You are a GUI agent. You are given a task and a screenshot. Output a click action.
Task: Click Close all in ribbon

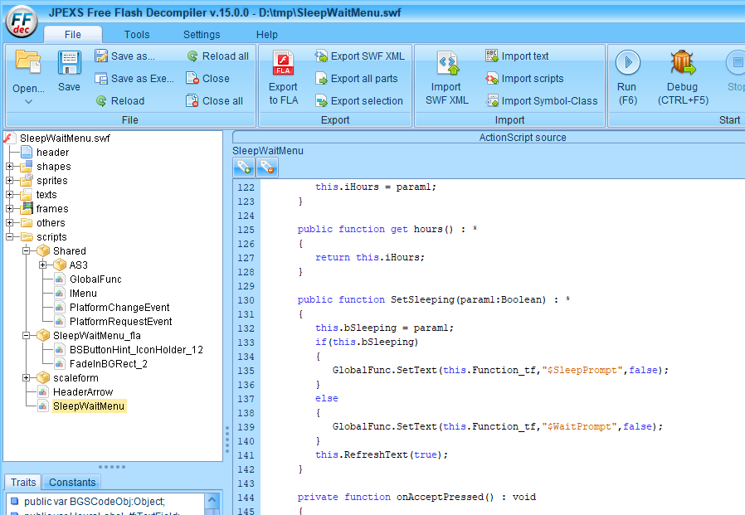pyautogui.click(x=214, y=100)
